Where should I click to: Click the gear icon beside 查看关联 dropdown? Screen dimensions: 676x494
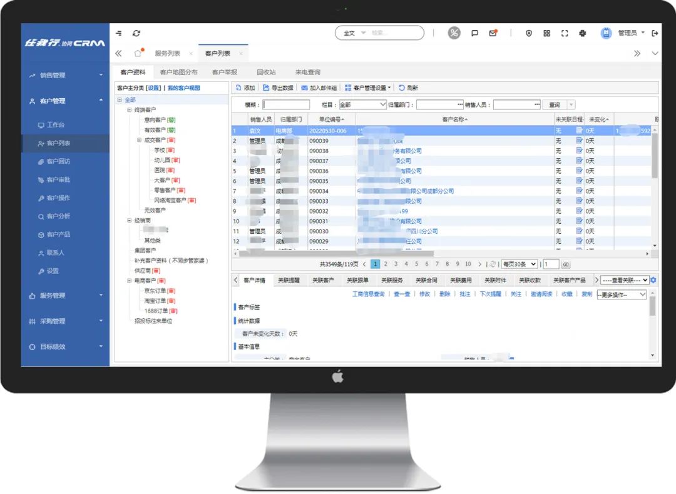(653, 280)
